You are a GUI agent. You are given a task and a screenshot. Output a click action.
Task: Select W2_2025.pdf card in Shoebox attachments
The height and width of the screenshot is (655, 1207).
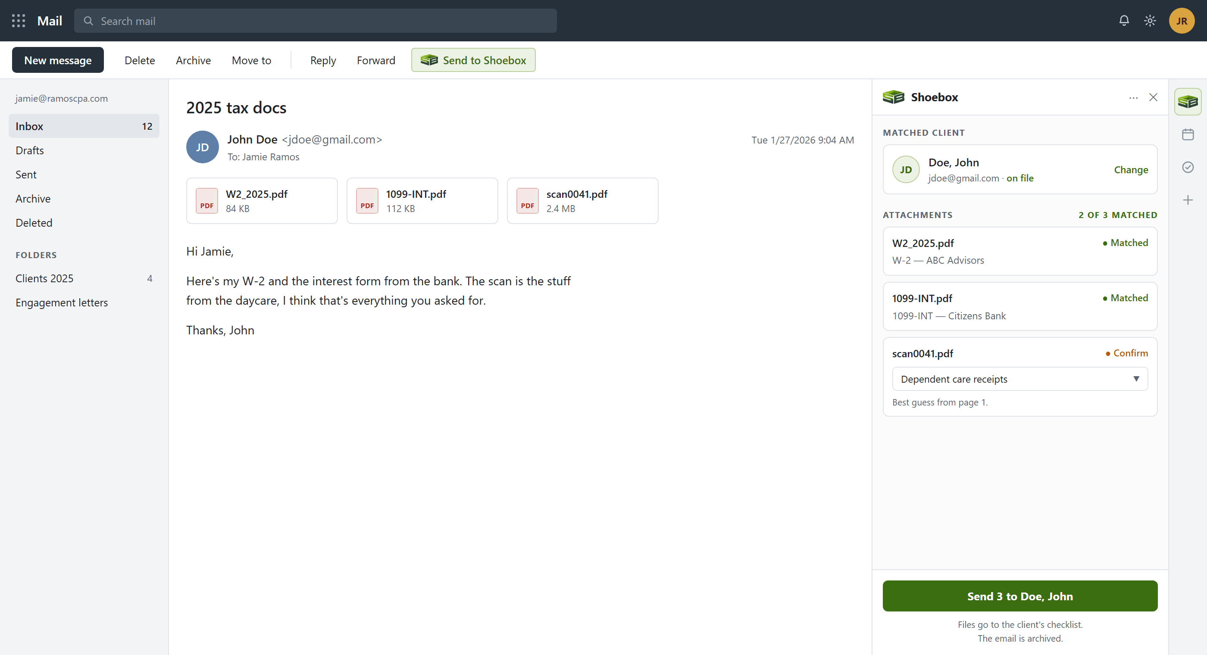click(x=1019, y=251)
